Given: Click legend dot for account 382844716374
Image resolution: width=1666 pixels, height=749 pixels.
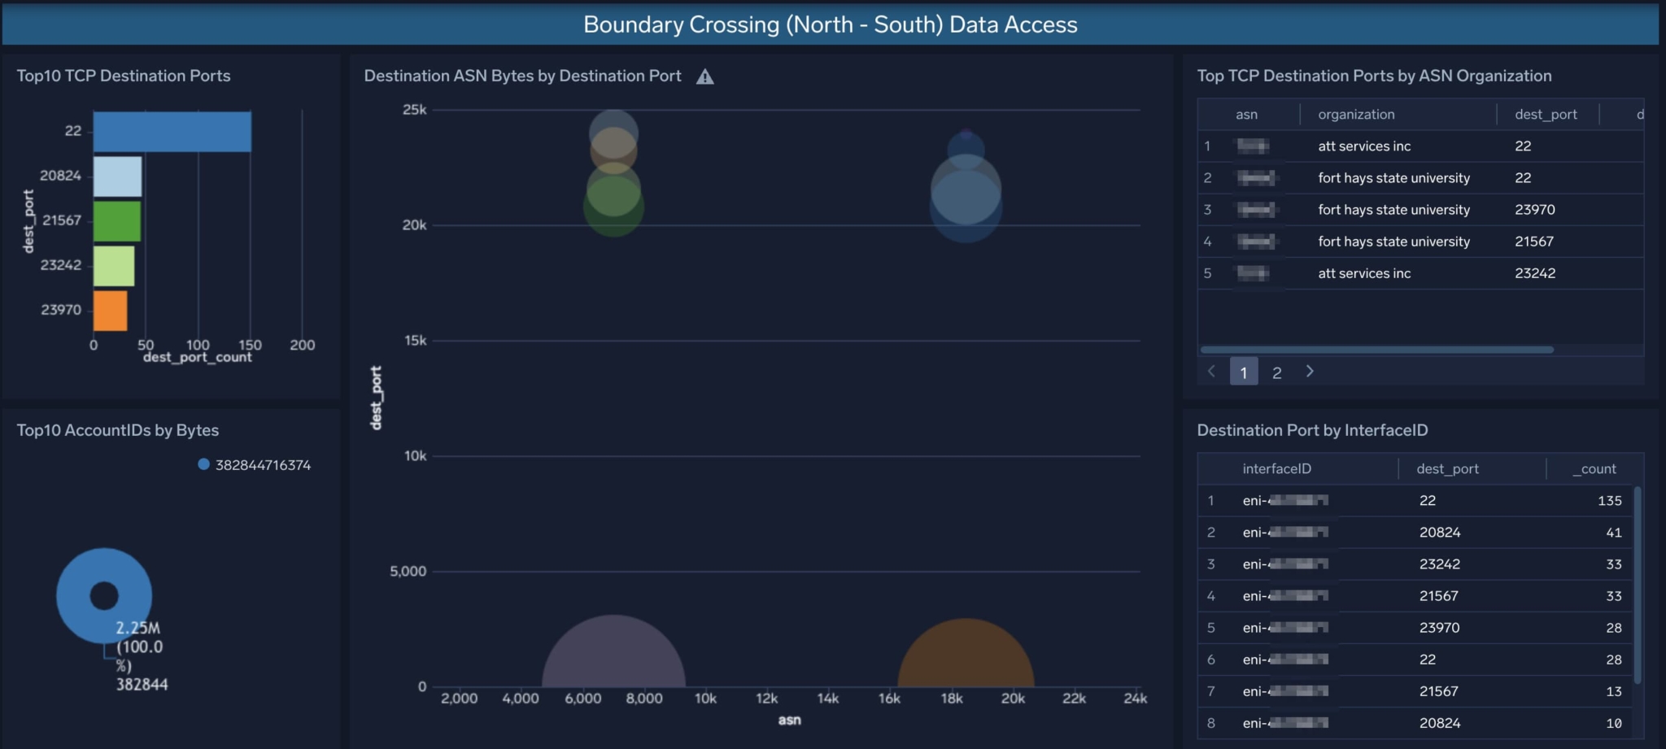Looking at the screenshot, I should coord(203,464).
